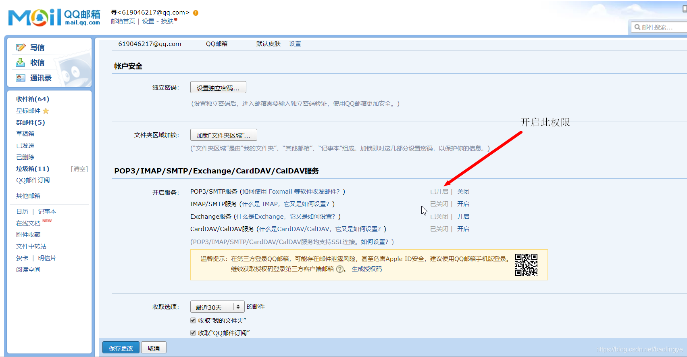This screenshot has height=357, width=687.
Task: Click 关闭 for POP3/SMTP service
Action: click(x=463, y=192)
